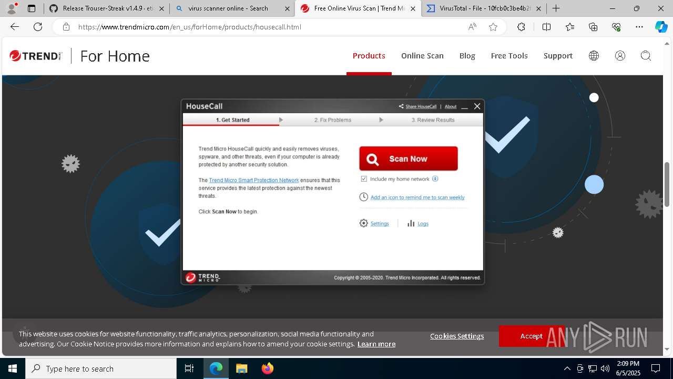Open the notification center icon
The height and width of the screenshot is (379, 673).
tap(656, 368)
